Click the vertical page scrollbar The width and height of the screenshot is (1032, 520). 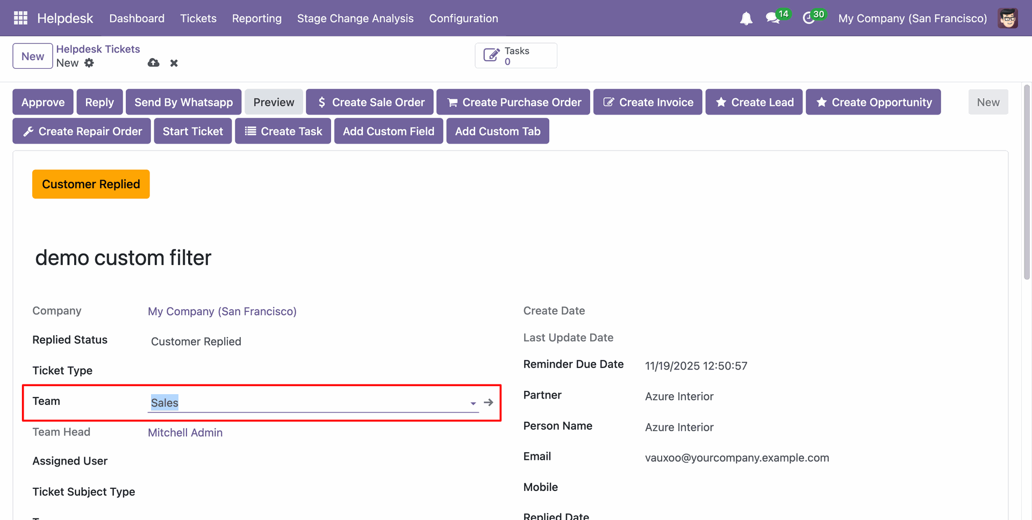pyautogui.click(x=1027, y=183)
